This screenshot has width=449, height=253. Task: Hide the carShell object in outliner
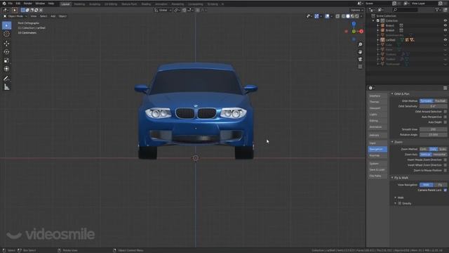point(445,40)
